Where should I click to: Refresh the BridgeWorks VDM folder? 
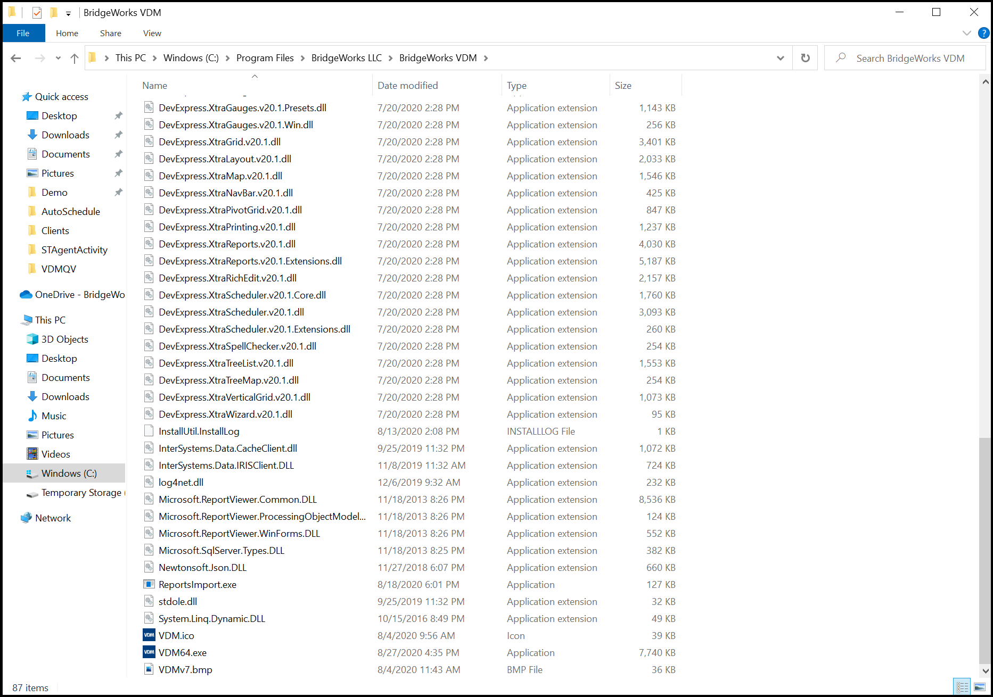pyautogui.click(x=805, y=58)
